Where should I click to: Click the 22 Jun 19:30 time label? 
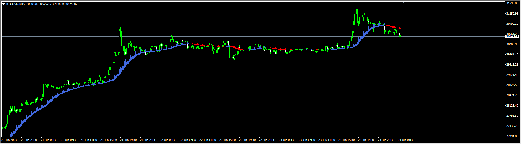click(247, 140)
